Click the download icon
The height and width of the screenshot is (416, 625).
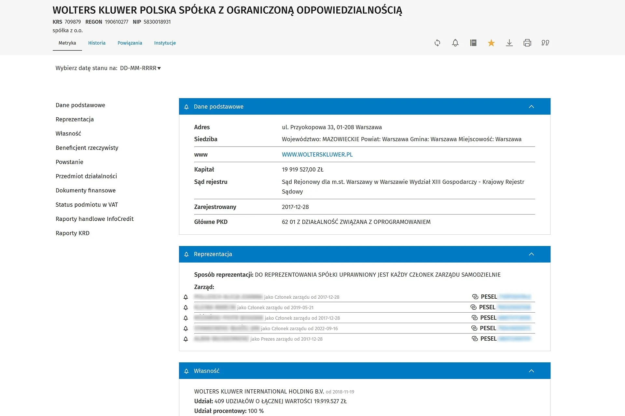click(x=509, y=43)
